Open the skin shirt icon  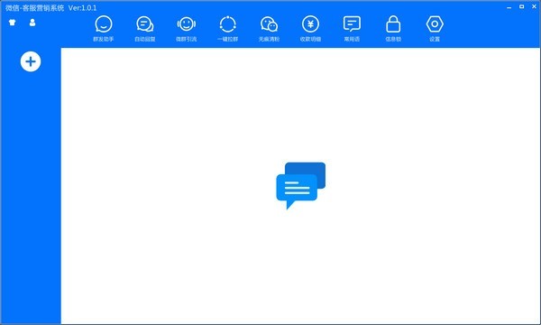pos(13,23)
